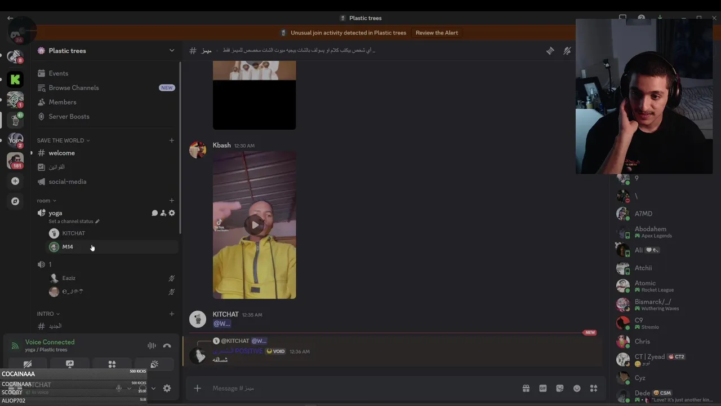Open Bismarck/_/ in member list

[x=665, y=304]
